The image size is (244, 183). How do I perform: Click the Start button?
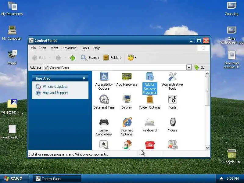(14, 178)
